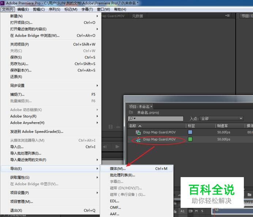
Task: Click green label swatch of sequence row
Action: [190, 139]
